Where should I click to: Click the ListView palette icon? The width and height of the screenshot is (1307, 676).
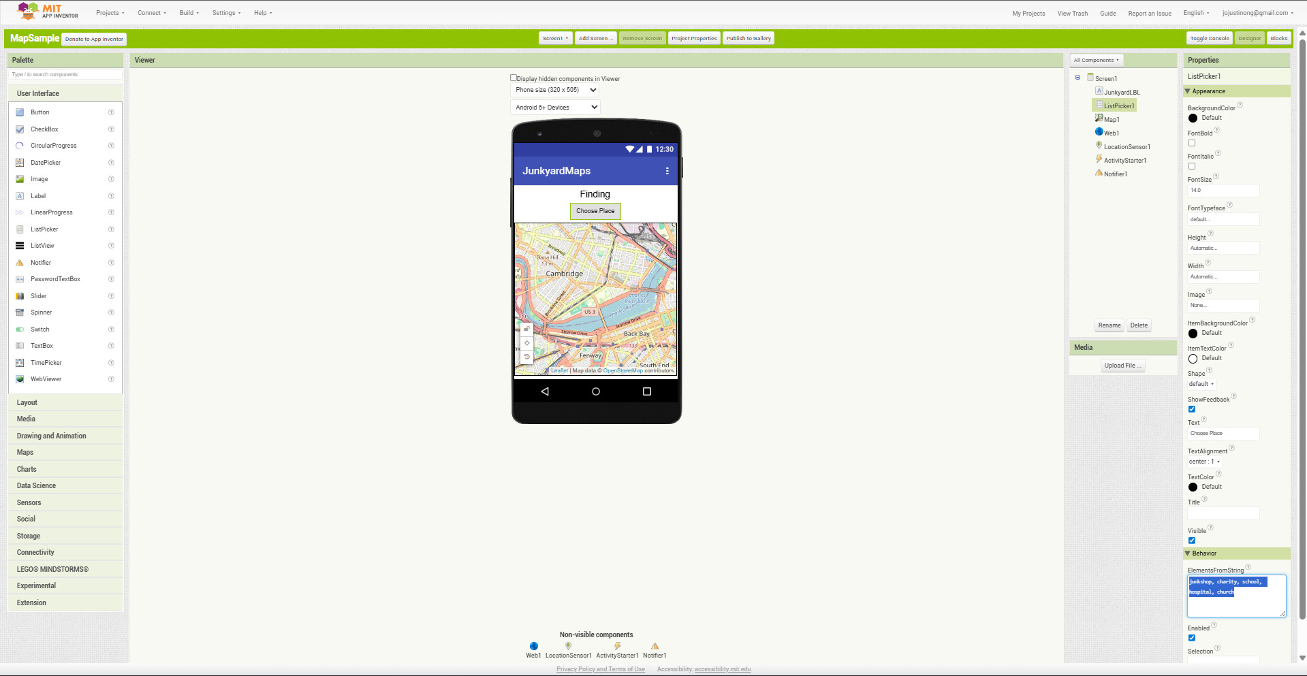coord(20,246)
